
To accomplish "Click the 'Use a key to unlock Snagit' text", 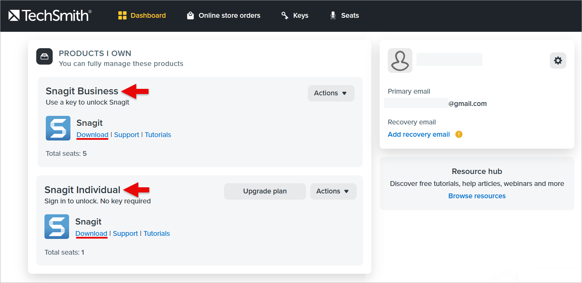I will coord(88,102).
